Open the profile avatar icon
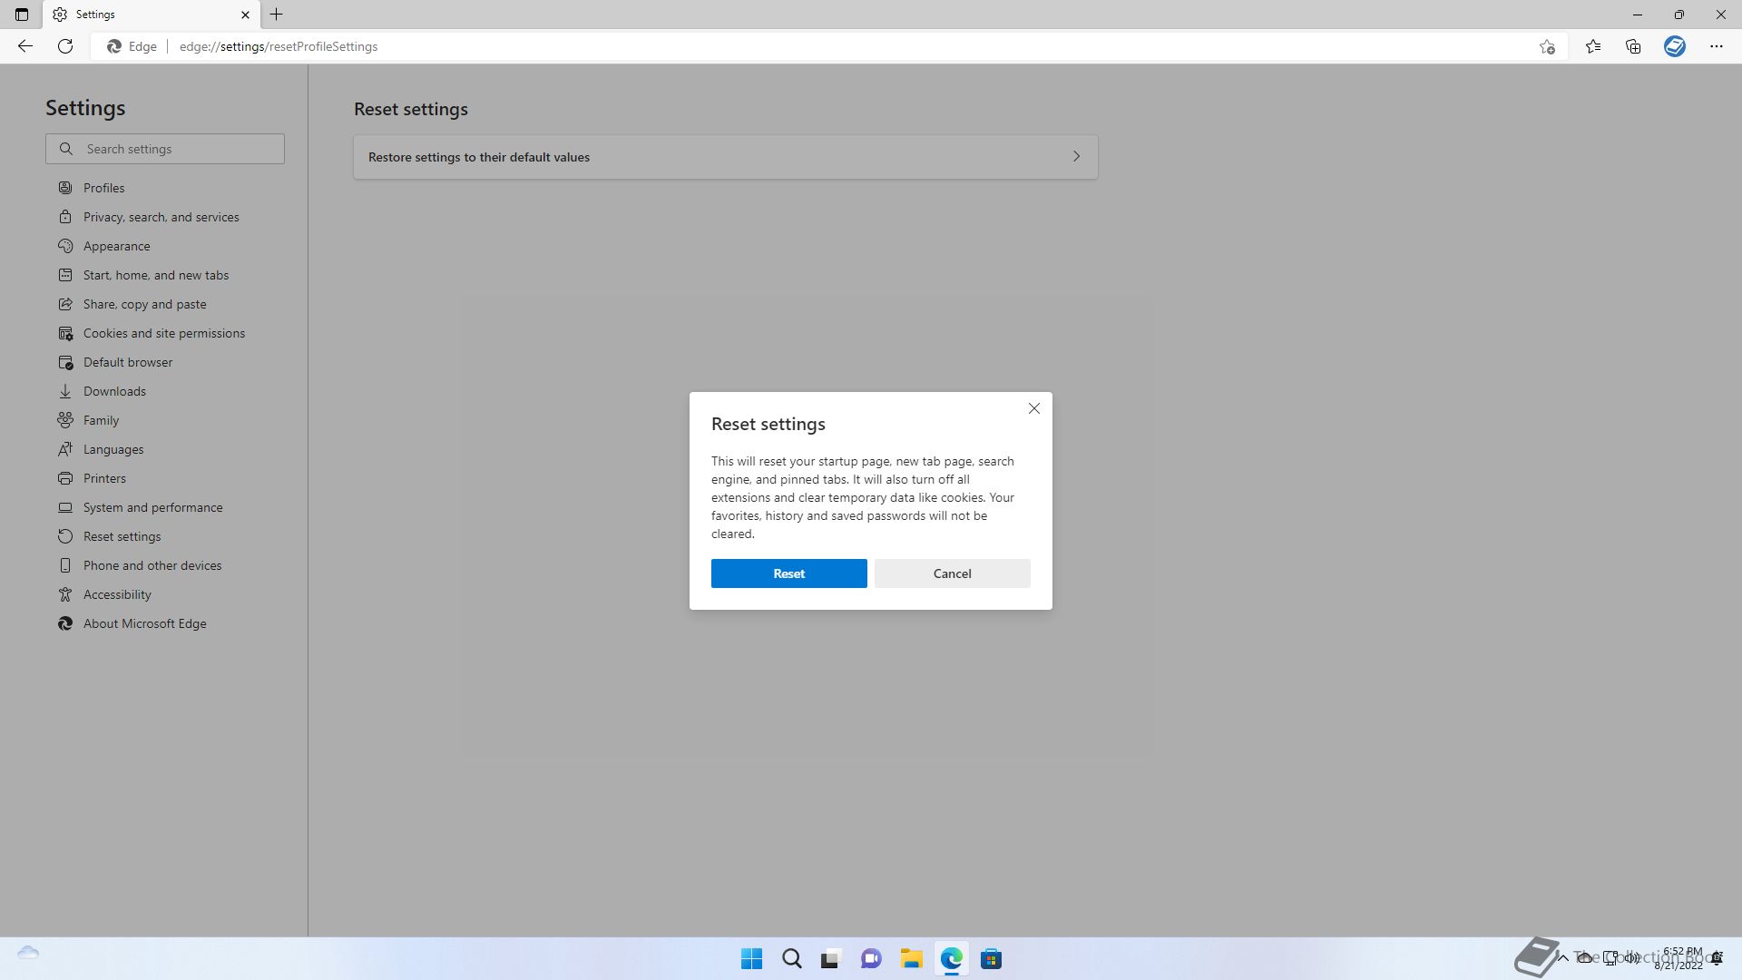The height and width of the screenshot is (980, 1742). click(1675, 46)
